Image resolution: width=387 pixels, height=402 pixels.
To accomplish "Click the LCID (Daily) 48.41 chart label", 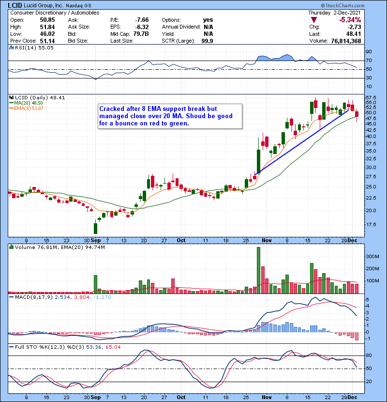I will pyautogui.click(x=40, y=98).
